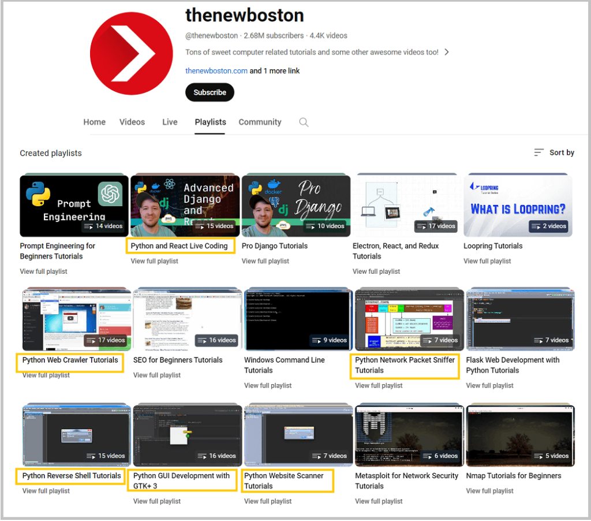591x521 pixels.
Task: Open the Community tab
Action: pyautogui.click(x=260, y=122)
